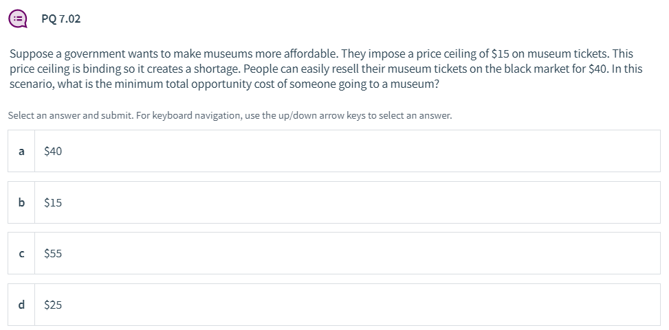Select the PQ 7.02 question title

(x=61, y=19)
